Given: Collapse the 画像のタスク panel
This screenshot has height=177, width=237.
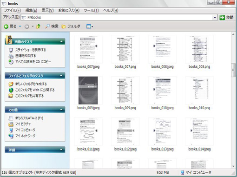Looking at the screenshot, I should click(61, 41).
